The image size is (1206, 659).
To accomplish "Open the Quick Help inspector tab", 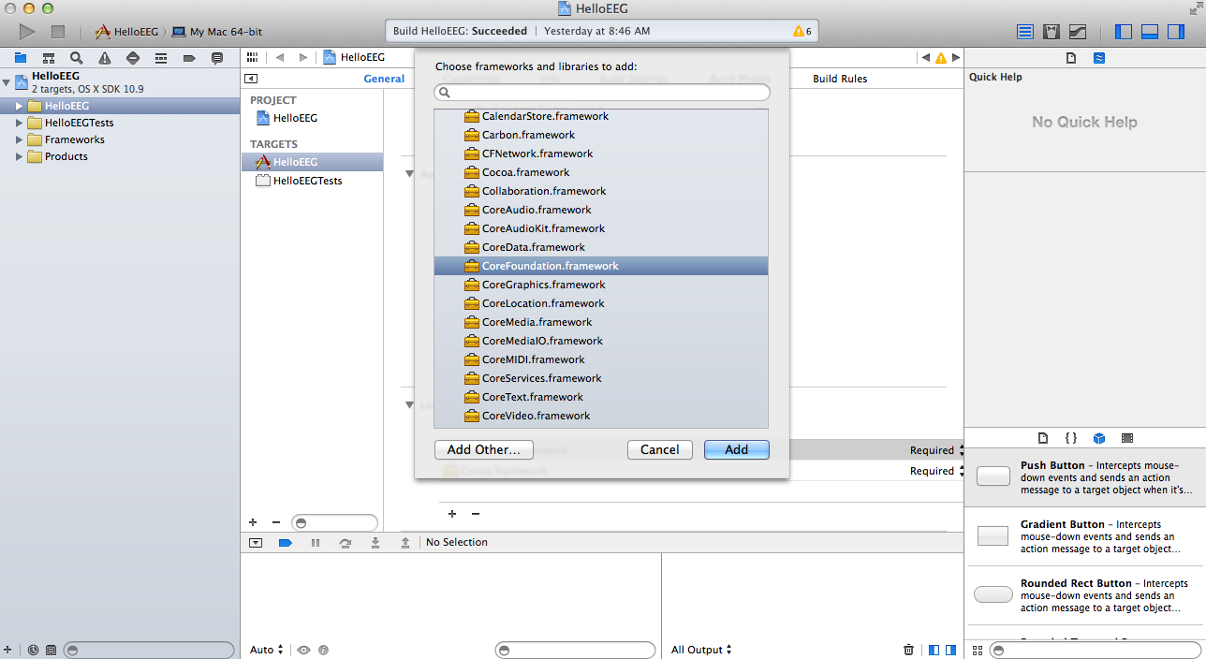I will click(x=1099, y=58).
